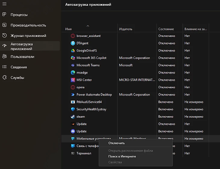Open the hamburger navigation menu
The width and height of the screenshot is (220, 169).
pos(5,4)
